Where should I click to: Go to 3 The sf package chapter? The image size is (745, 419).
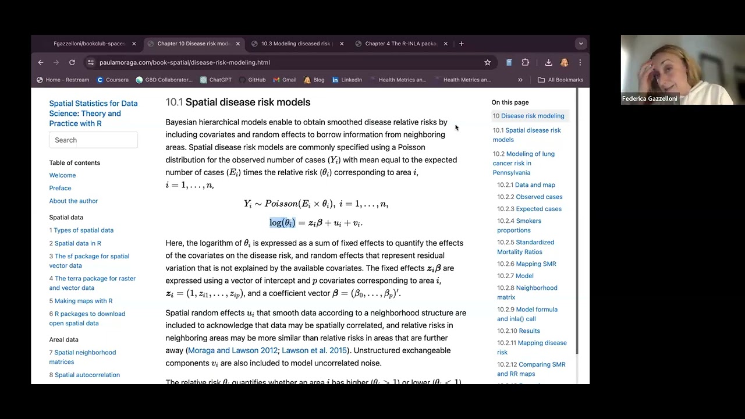click(x=89, y=261)
